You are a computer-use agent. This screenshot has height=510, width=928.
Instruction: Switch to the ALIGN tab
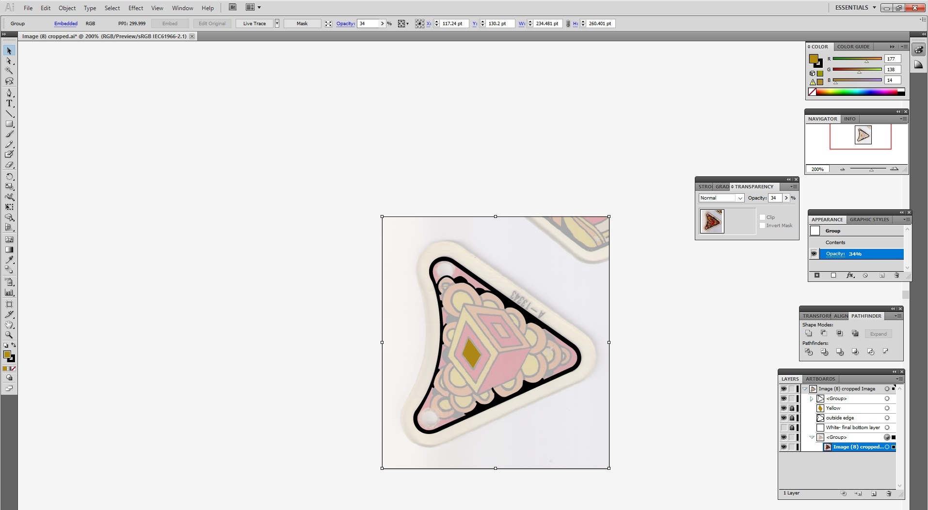tap(841, 316)
